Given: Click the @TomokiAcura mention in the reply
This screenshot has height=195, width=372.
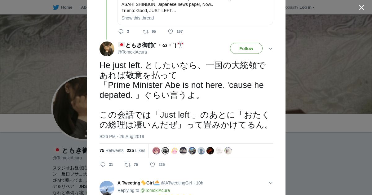Looking at the screenshot, I should [155, 190].
